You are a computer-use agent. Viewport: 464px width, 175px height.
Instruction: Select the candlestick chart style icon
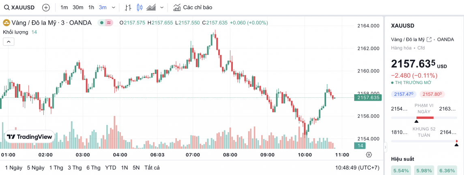140,7
